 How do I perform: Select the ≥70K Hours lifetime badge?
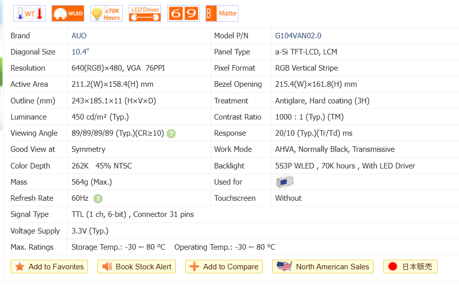coord(106,14)
